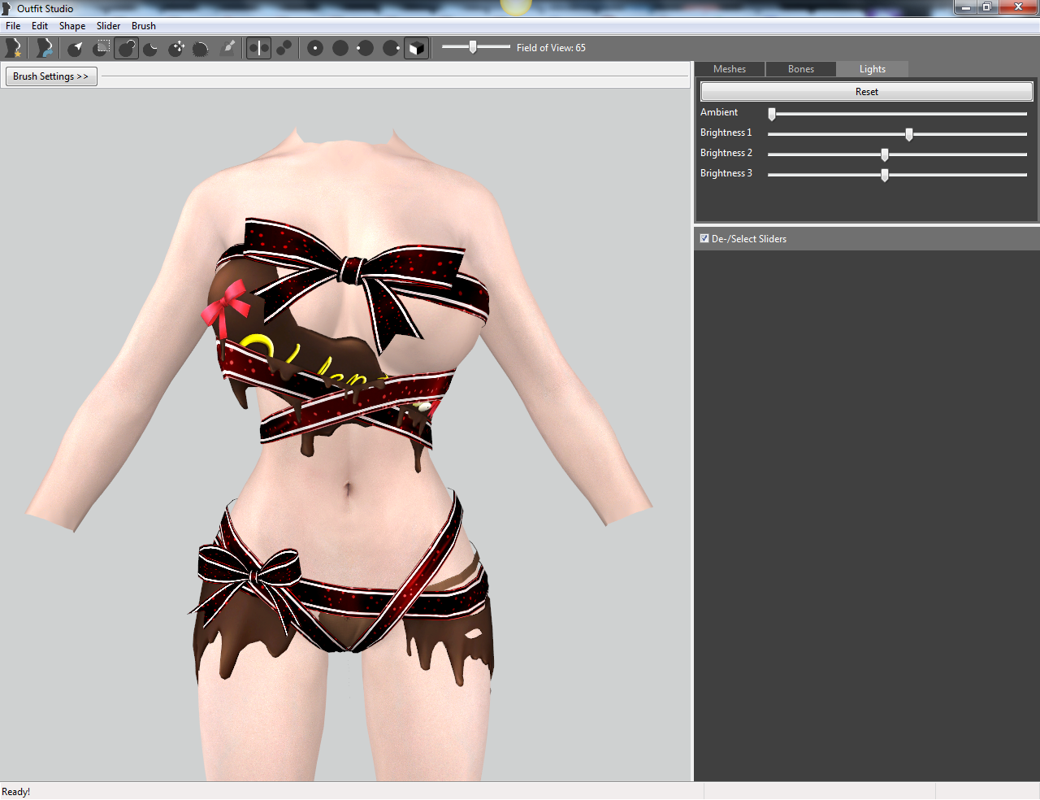The width and height of the screenshot is (1040, 800).
Task: Select the Mask brush icon
Action: [x=102, y=48]
